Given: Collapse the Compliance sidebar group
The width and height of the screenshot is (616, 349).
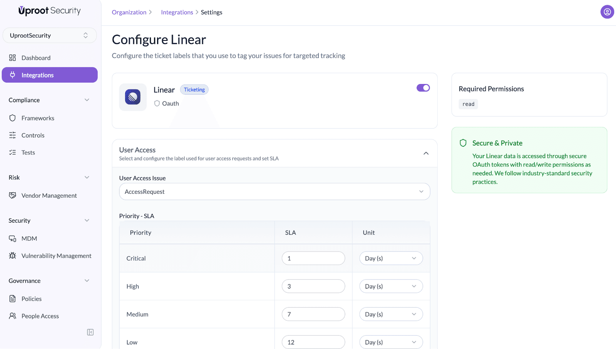Looking at the screenshot, I should pyautogui.click(x=87, y=100).
